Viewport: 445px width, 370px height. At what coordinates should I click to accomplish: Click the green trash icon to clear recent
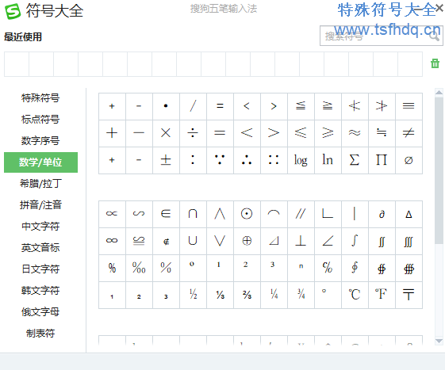435,63
